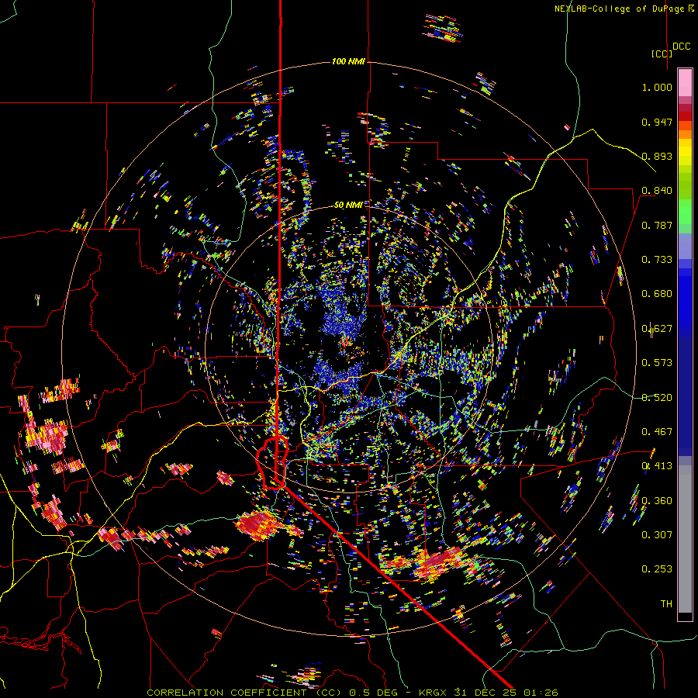Click the 0.360 legend value
The width and height of the screenshot is (698, 698).
[x=657, y=501]
